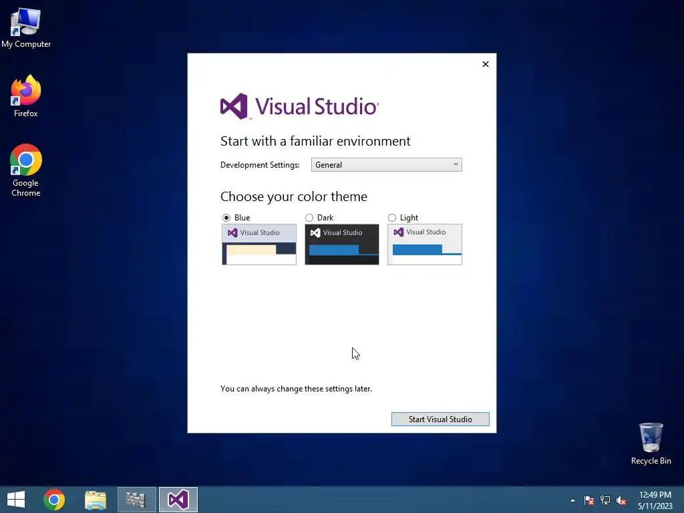The height and width of the screenshot is (513, 684).
Task: Open the Development Settings dropdown
Action: (387, 165)
